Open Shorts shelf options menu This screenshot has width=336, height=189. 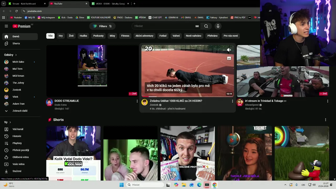(325, 120)
